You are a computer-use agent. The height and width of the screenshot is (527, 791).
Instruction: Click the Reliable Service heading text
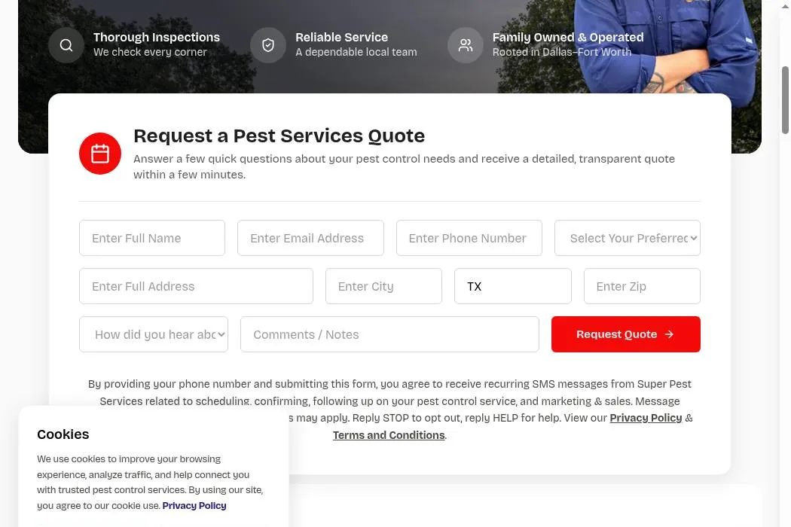(x=341, y=38)
